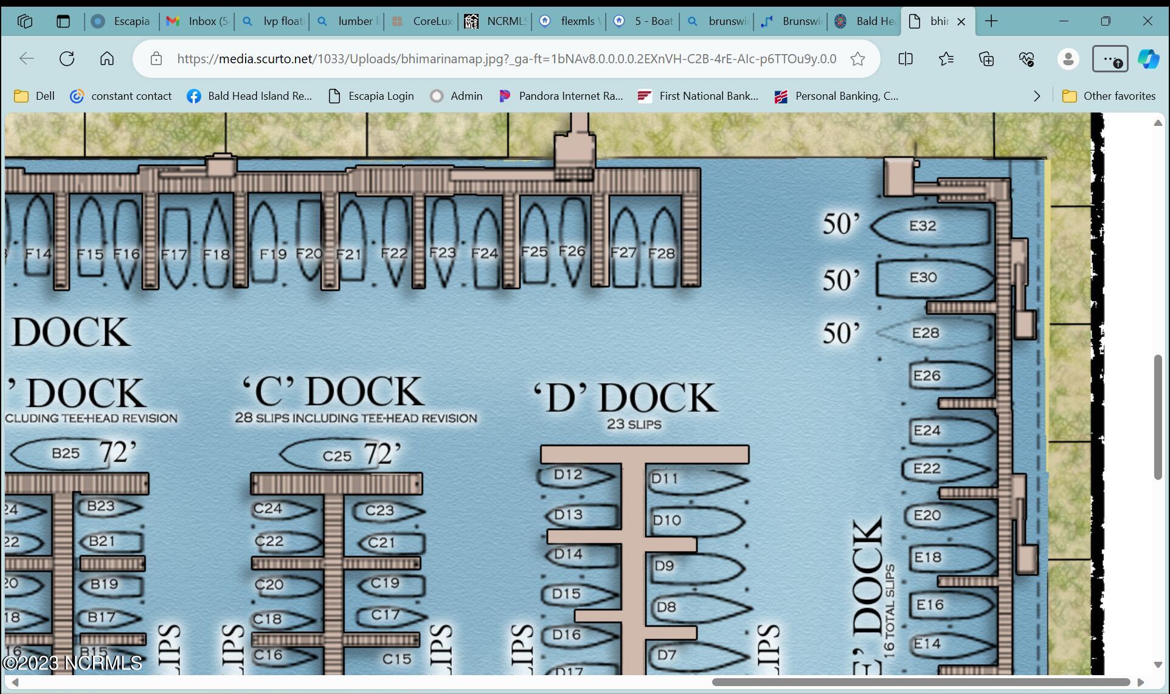Open Settings and more menu
This screenshot has width=1170, height=694.
click(1110, 58)
